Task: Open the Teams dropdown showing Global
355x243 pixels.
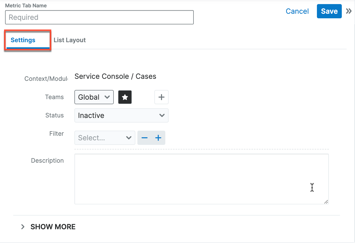Action: pos(94,97)
